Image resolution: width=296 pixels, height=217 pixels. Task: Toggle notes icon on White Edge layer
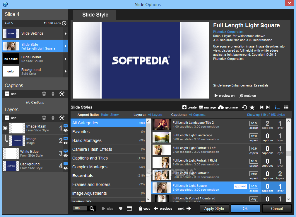[66, 151]
